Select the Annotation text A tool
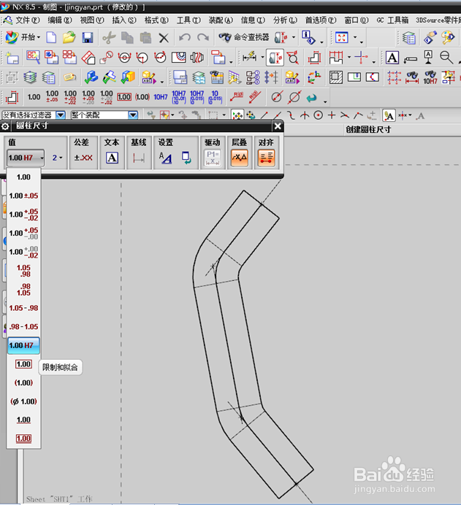Viewport: 461px width, 505px height. point(392,58)
